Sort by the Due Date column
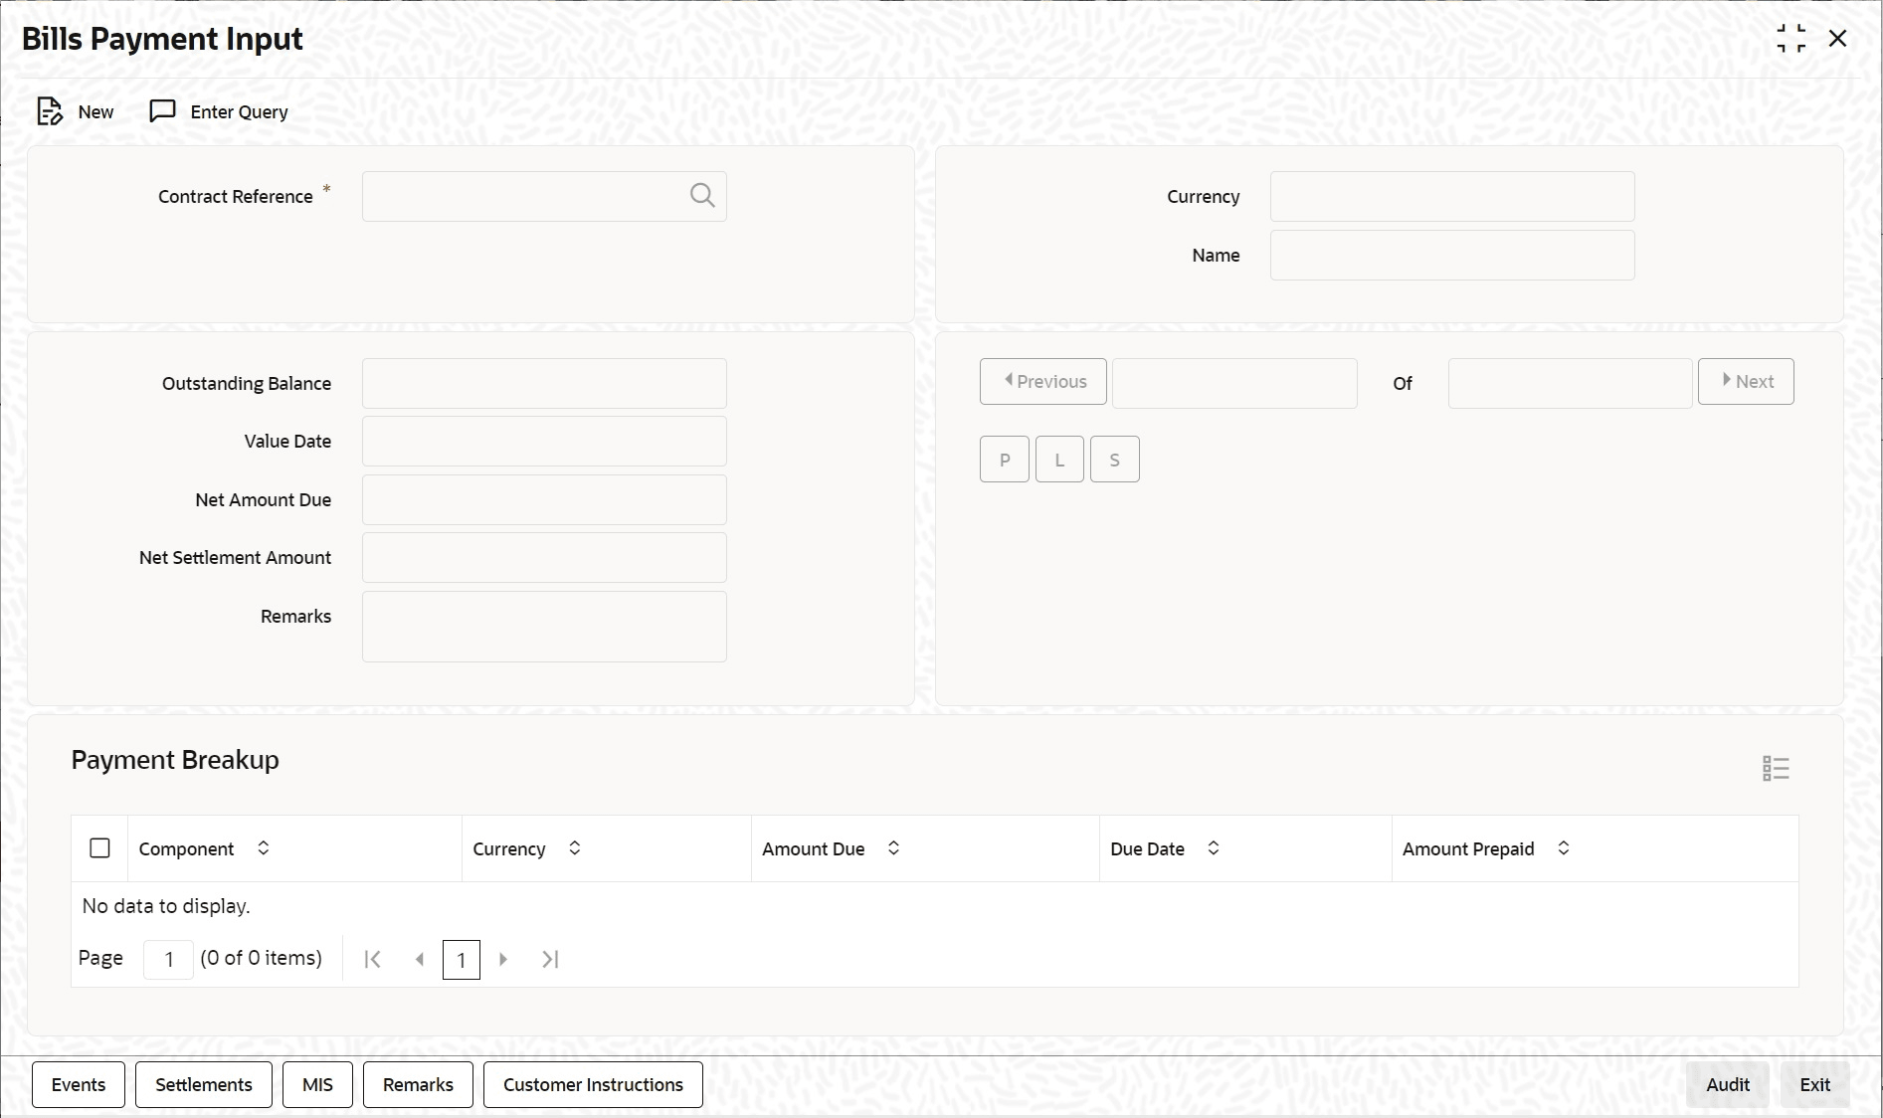This screenshot has height=1118, width=1883. coord(1214,847)
